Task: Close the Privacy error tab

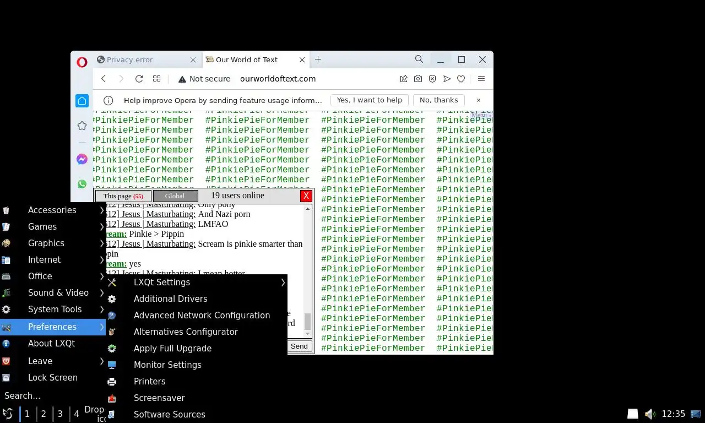Action: click(x=193, y=59)
